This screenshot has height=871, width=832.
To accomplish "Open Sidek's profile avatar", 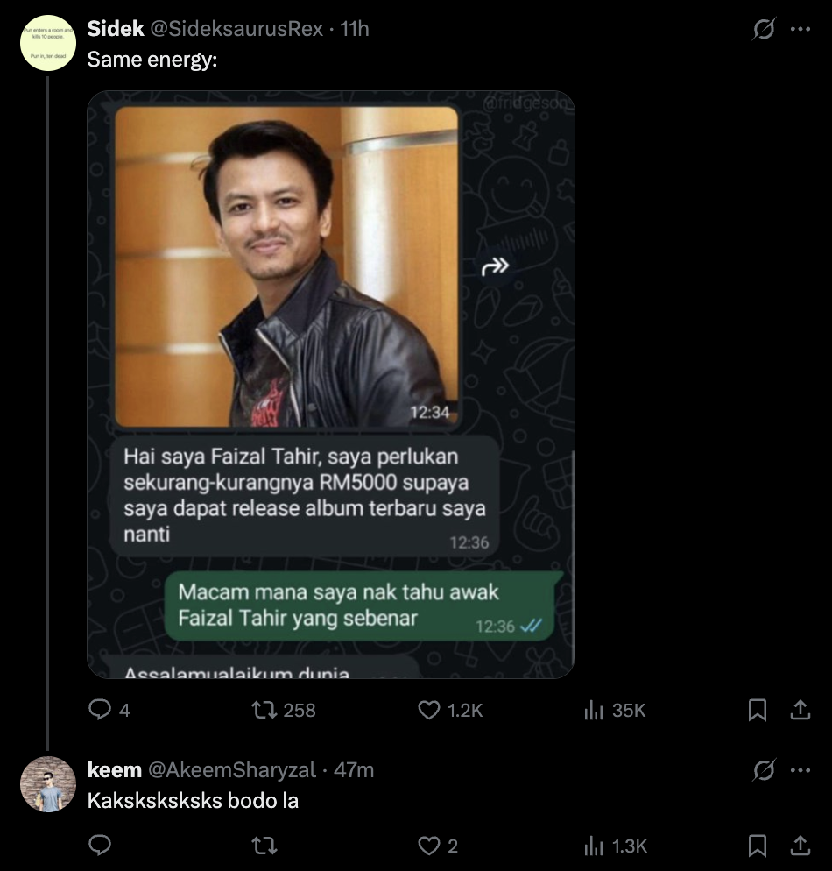I will click(x=48, y=43).
